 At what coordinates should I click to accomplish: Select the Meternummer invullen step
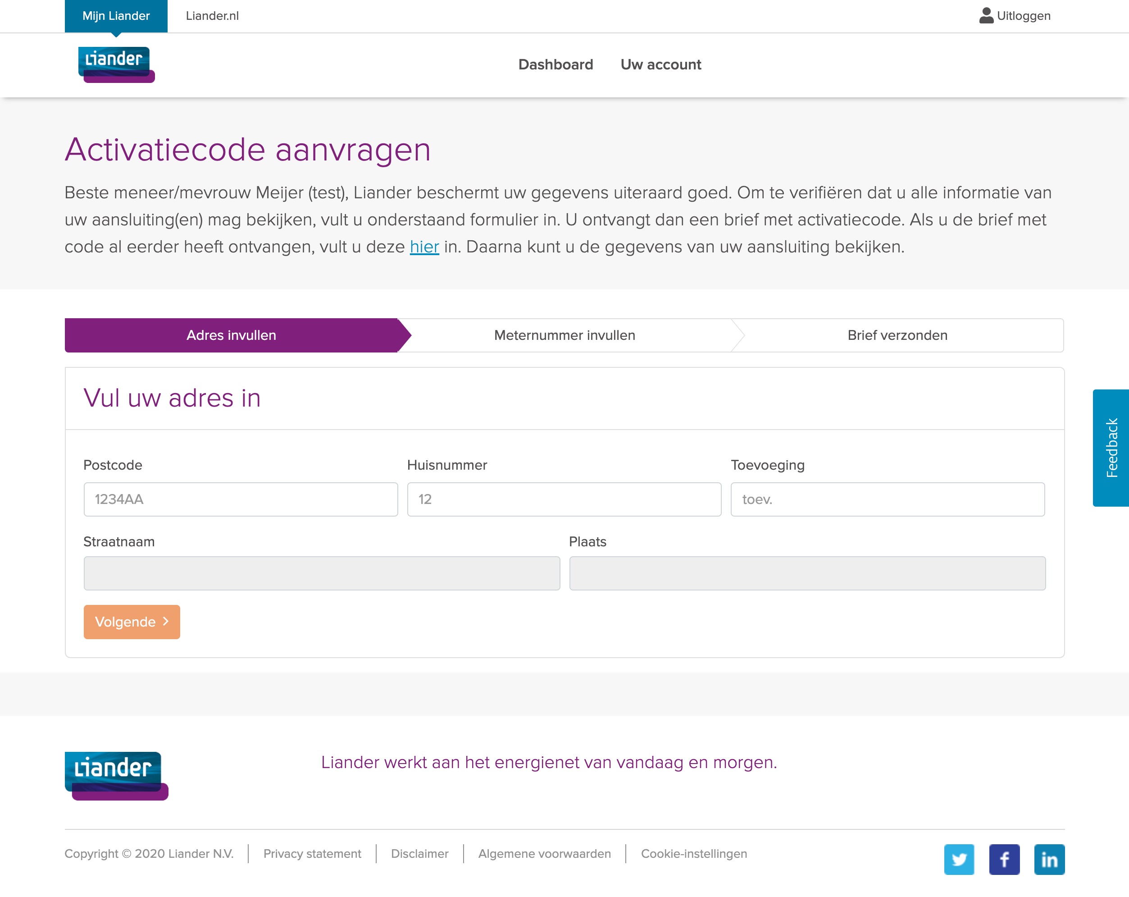[x=564, y=335]
